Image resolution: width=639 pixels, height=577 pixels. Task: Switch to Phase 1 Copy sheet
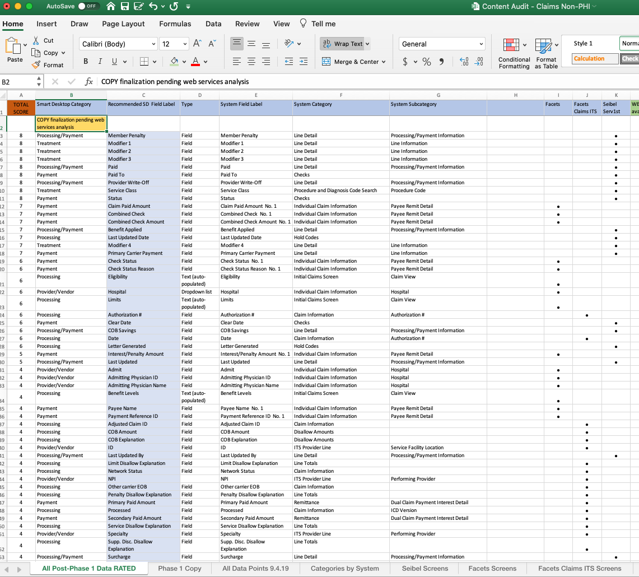point(180,569)
